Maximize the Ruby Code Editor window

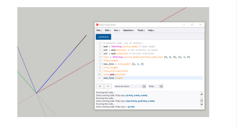tap(192, 25)
